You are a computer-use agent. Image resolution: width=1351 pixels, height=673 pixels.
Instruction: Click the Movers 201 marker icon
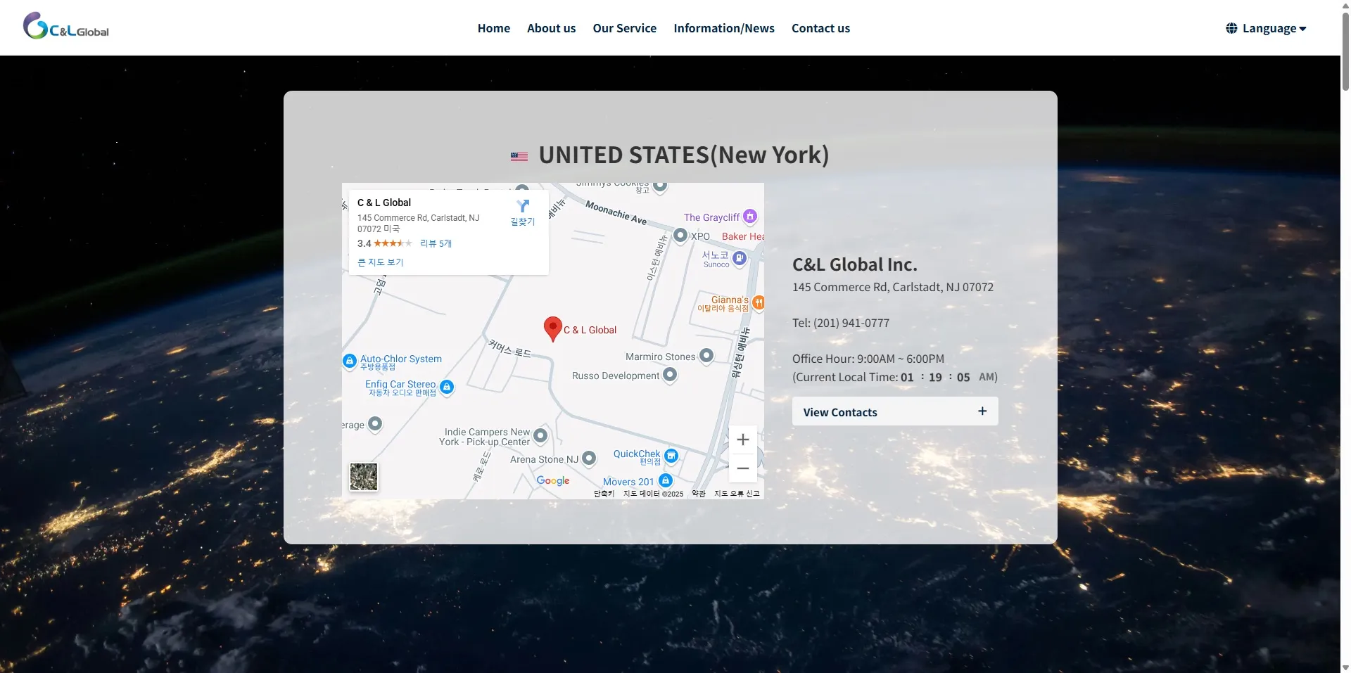click(666, 480)
